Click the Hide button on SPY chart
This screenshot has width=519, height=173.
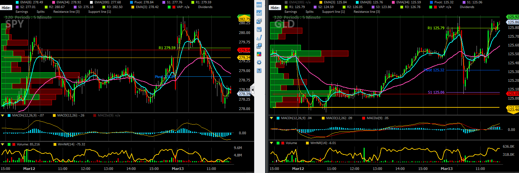click(6, 7)
